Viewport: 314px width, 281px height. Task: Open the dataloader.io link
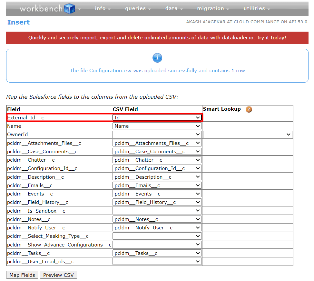(x=238, y=38)
